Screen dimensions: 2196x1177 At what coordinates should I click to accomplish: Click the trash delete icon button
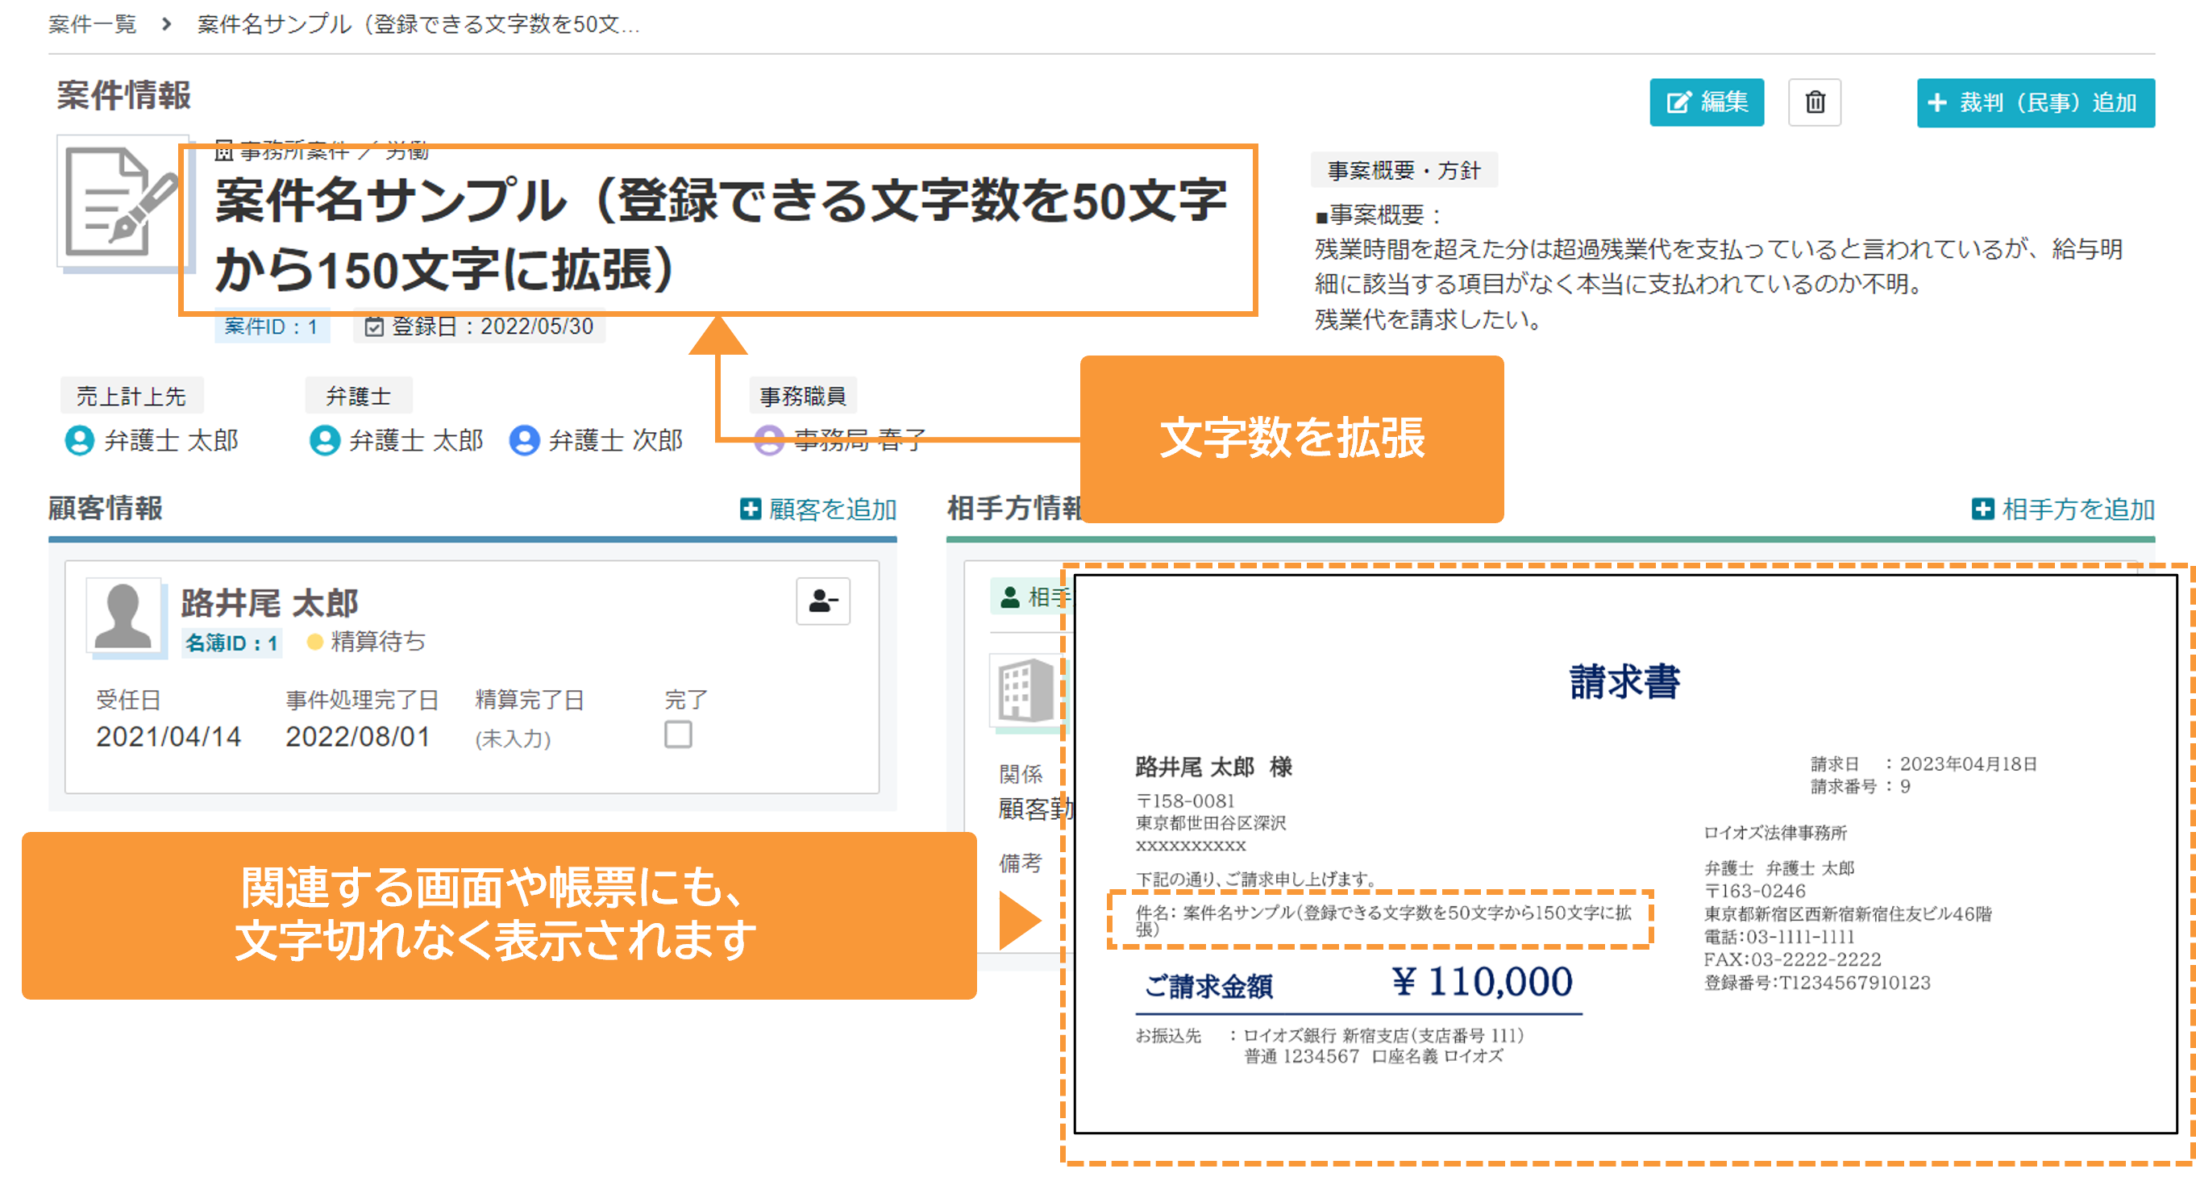coord(1814,102)
